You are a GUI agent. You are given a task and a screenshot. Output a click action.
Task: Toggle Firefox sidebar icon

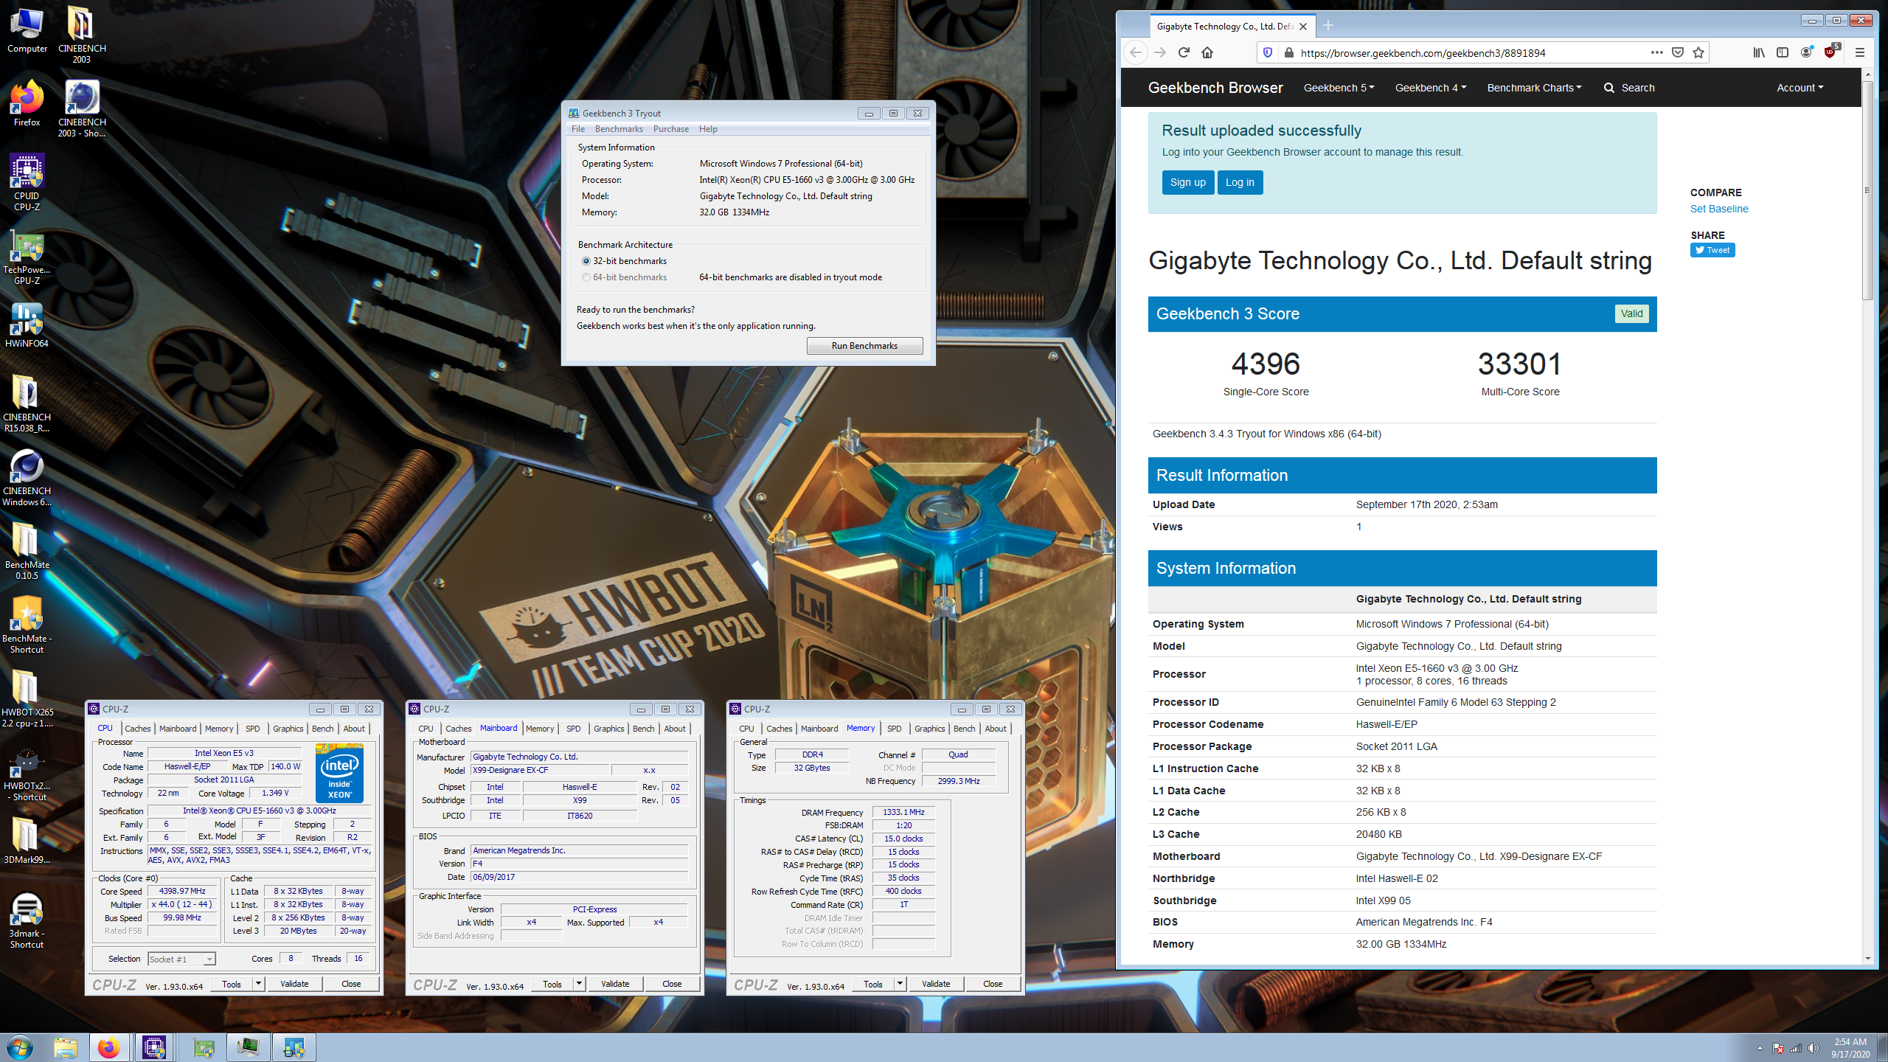click(x=1783, y=52)
